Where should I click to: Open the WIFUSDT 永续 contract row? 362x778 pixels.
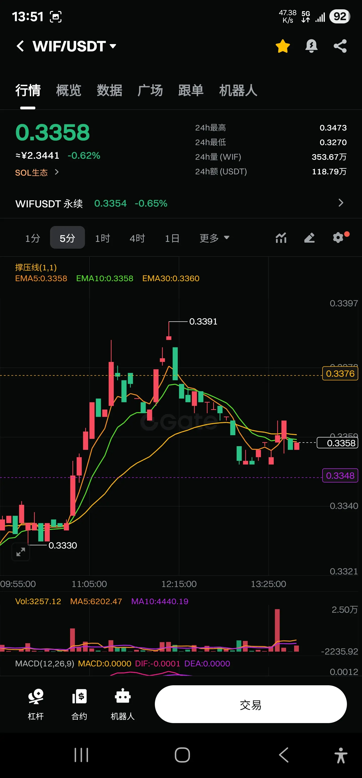[181, 203]
